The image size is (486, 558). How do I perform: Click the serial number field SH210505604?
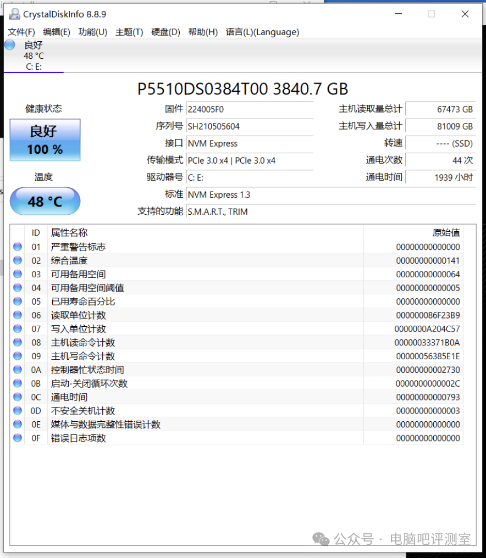(250, 126)
